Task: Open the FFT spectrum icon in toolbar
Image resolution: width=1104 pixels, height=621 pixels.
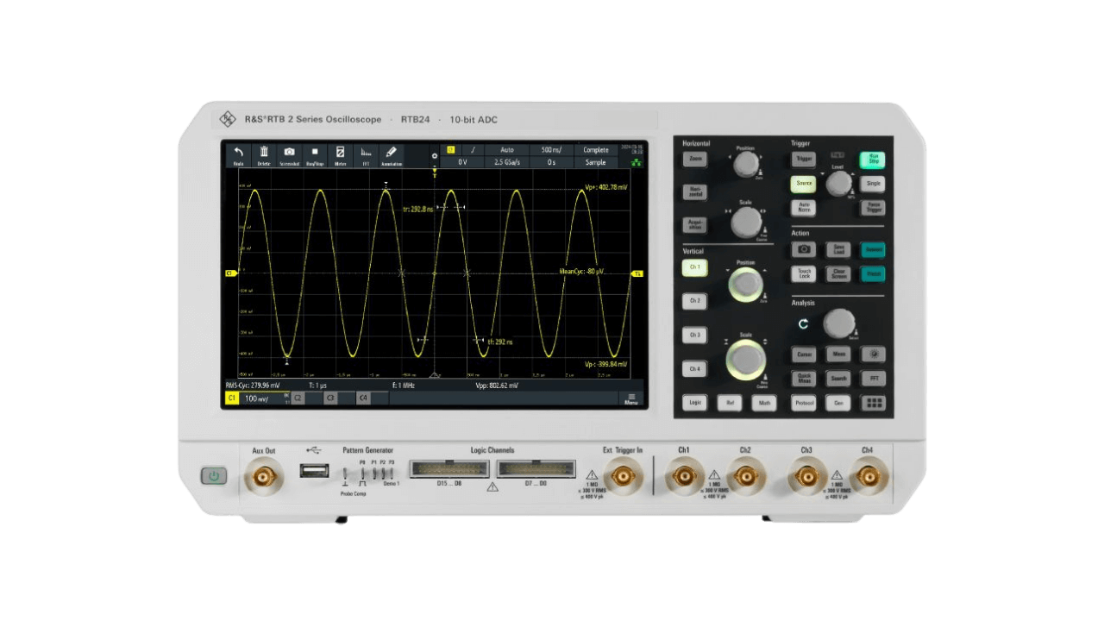Action: [x=366, y=154]
